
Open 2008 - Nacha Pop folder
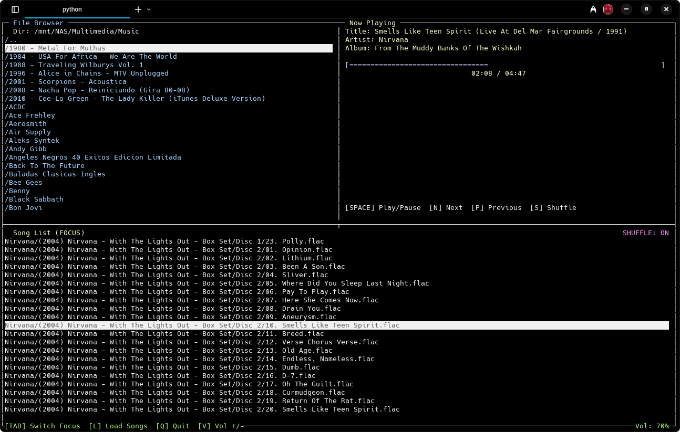(x=97, y=90)
